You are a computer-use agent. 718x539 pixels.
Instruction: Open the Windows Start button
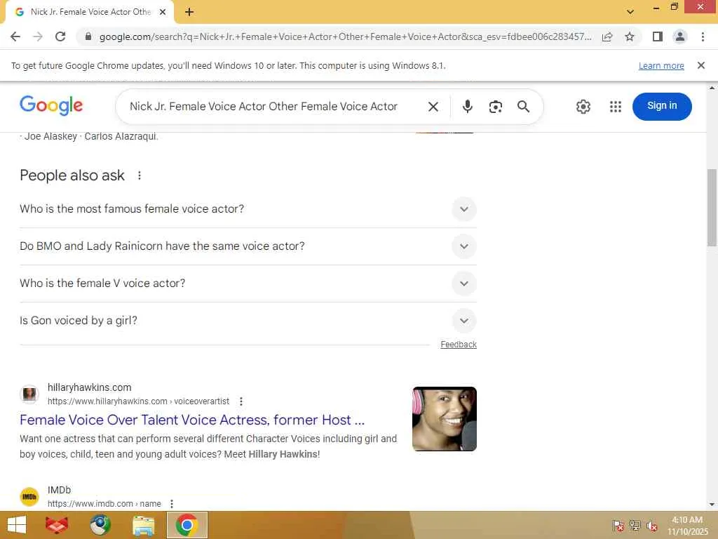click(17, 525)
